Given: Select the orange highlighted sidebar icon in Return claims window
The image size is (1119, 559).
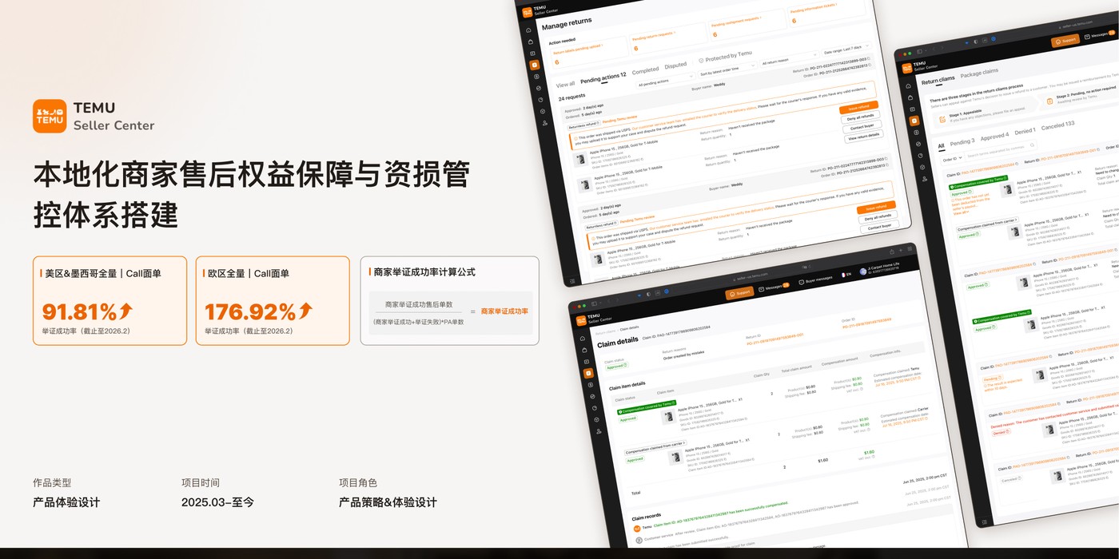Looking at the screenshot, I should 914,121.
